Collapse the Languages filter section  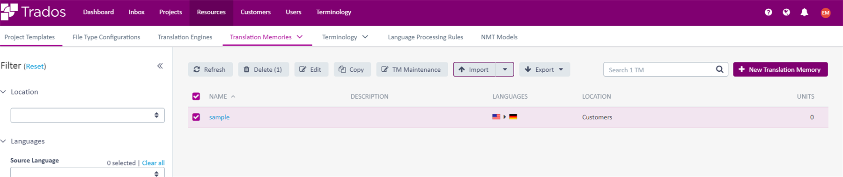[3, 141]
